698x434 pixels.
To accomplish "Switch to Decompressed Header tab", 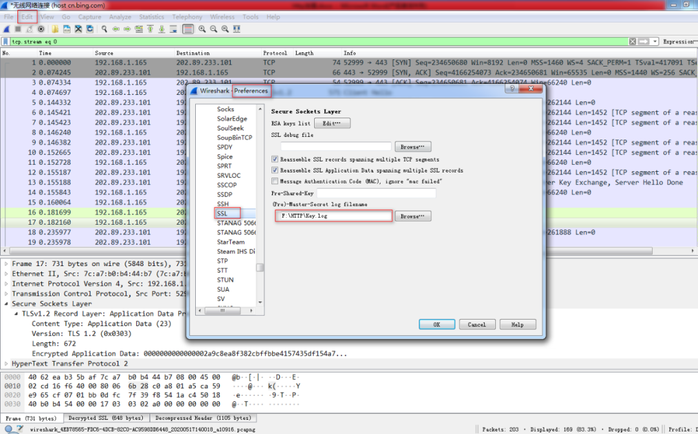I will point(203,418).
